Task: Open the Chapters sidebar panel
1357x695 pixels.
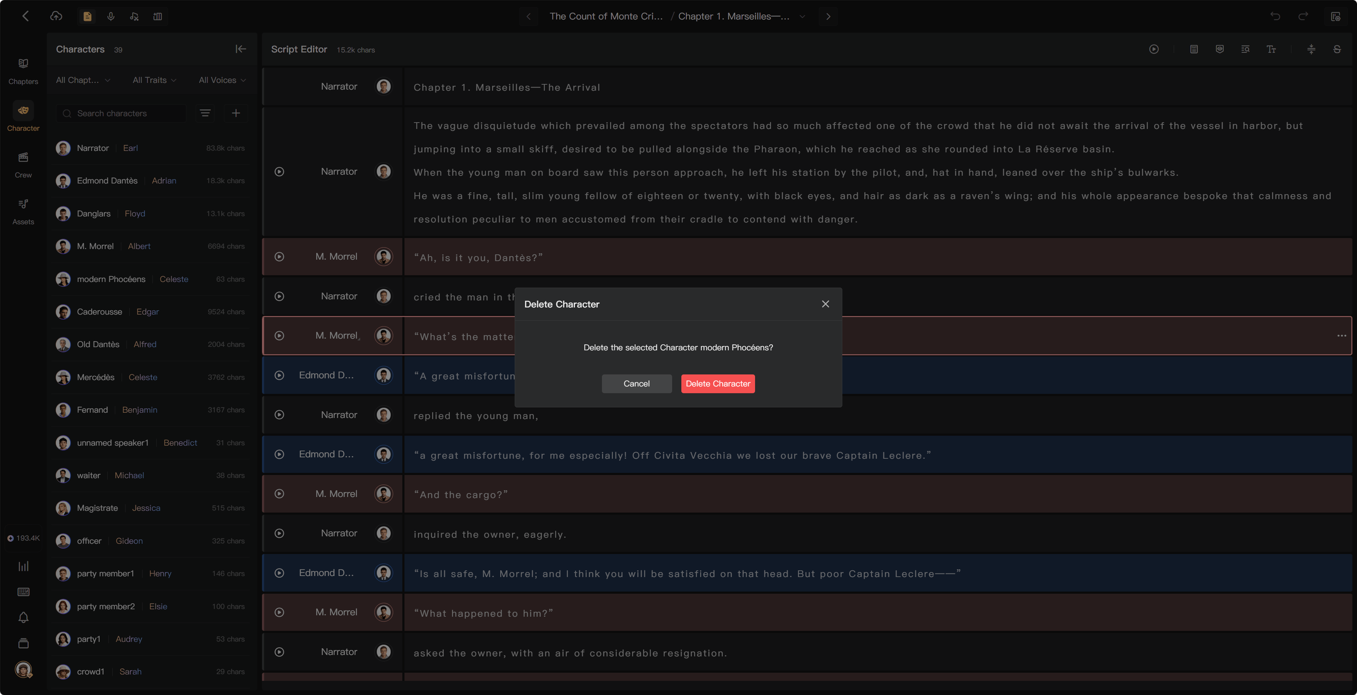Action: click(x=23, y=71)
